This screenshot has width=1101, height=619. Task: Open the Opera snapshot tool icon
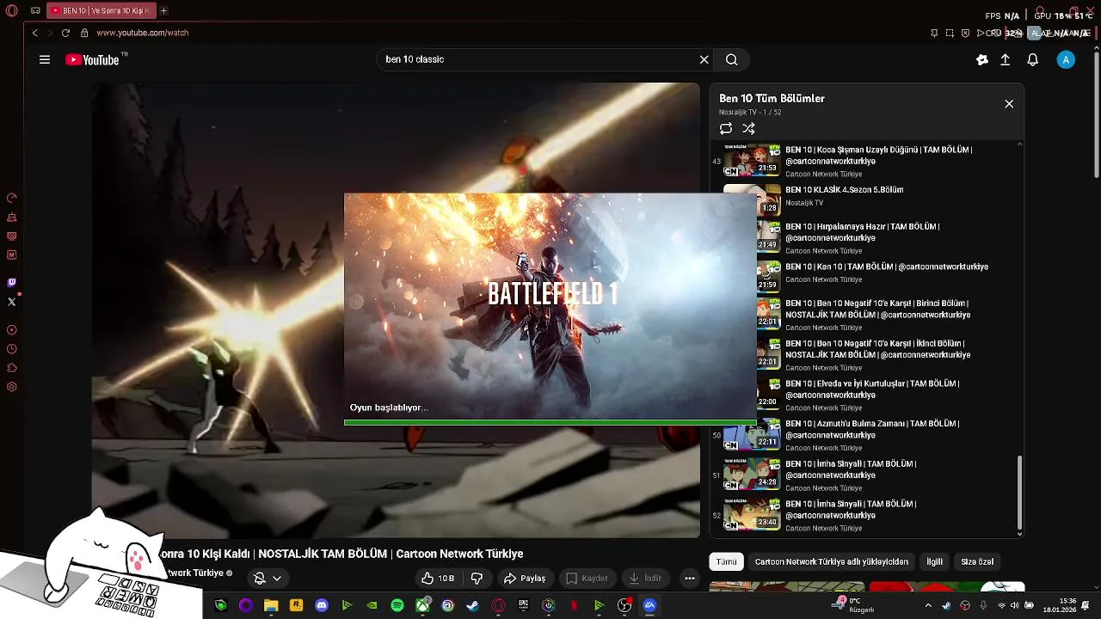point(950,33)
